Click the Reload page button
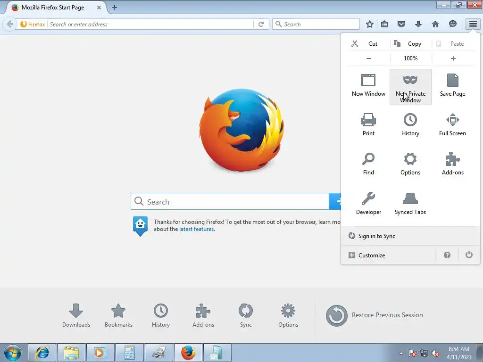 tap(261, 24)
